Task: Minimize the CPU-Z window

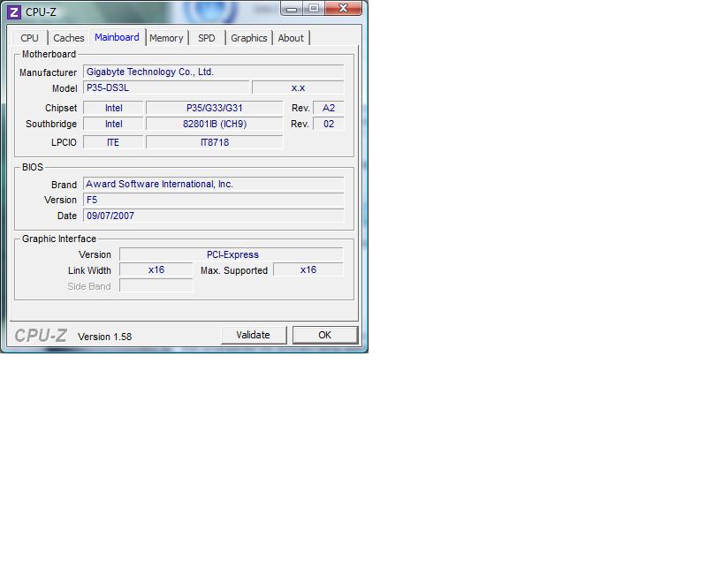Action: (x=293, y=9)
